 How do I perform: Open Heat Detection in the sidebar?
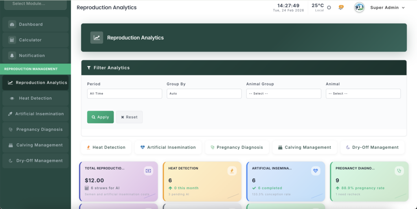[35, 98]
